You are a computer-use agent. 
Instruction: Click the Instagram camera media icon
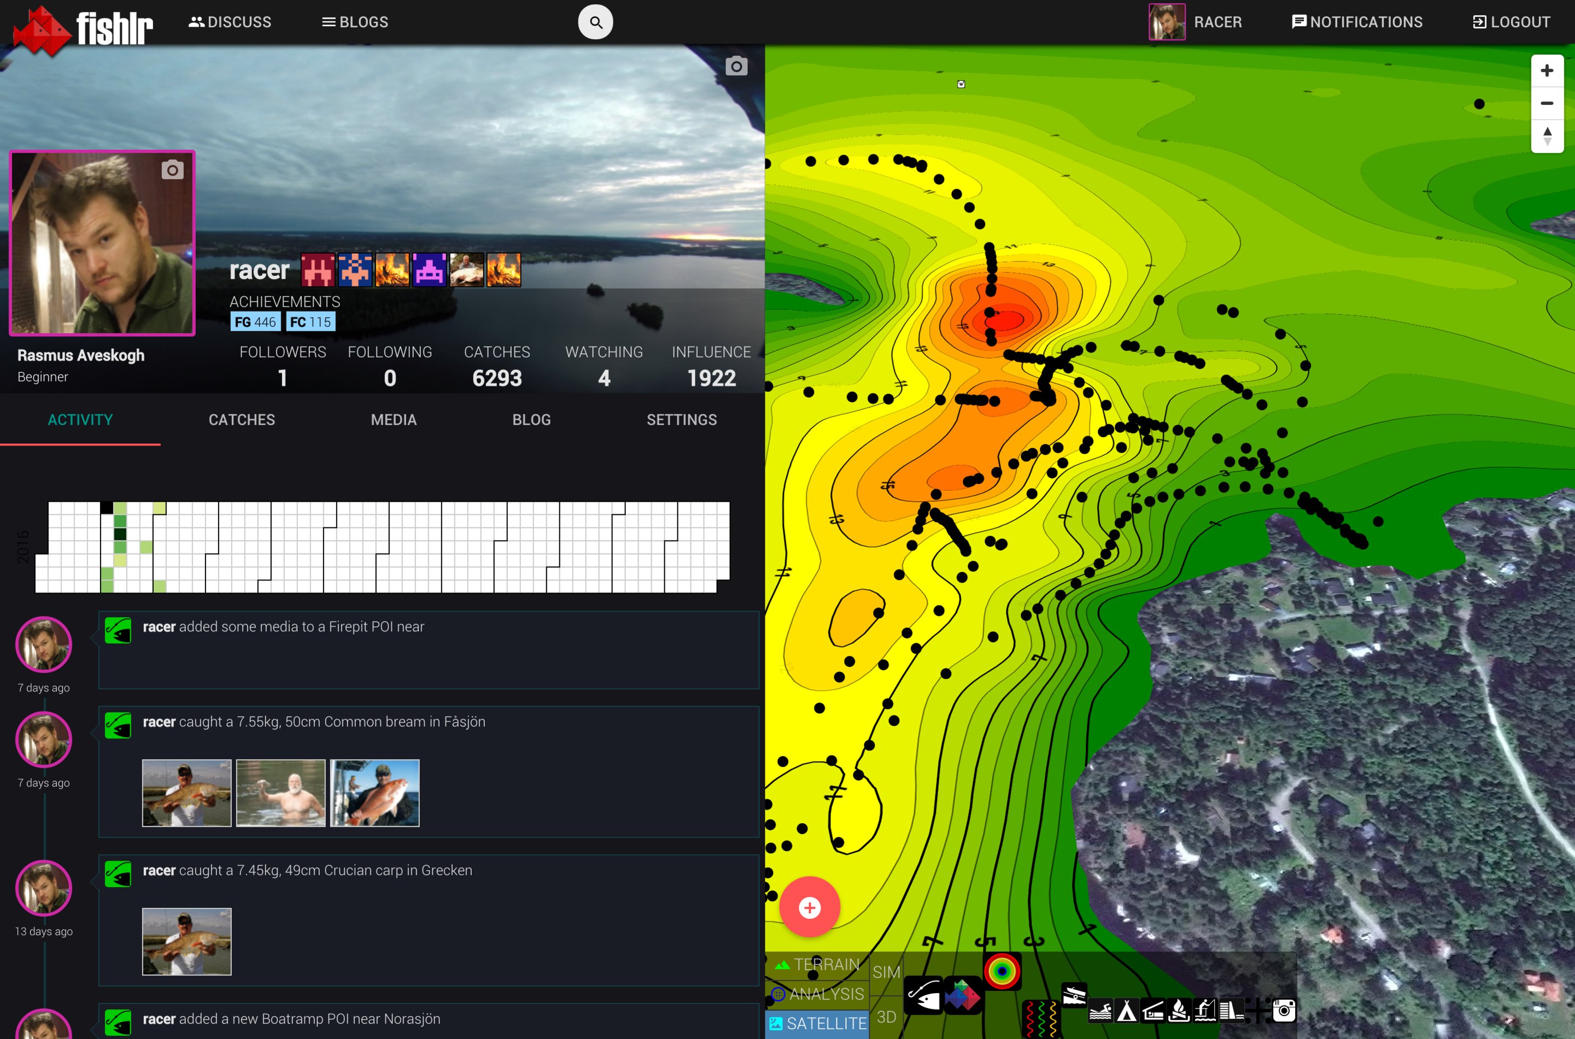coord(1284,1011)
